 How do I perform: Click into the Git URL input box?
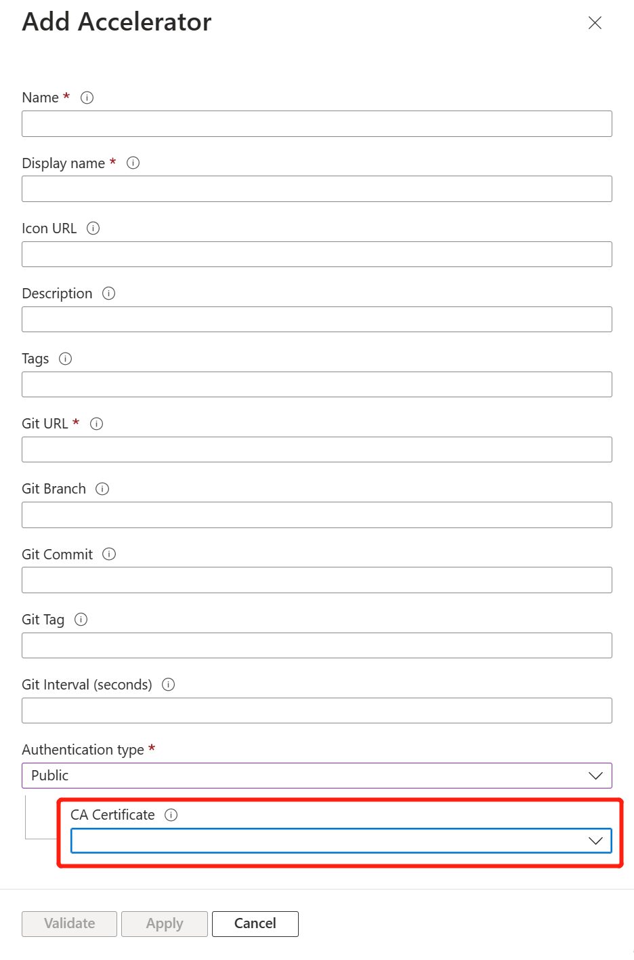pyautogui.click(x=317, y=449)
